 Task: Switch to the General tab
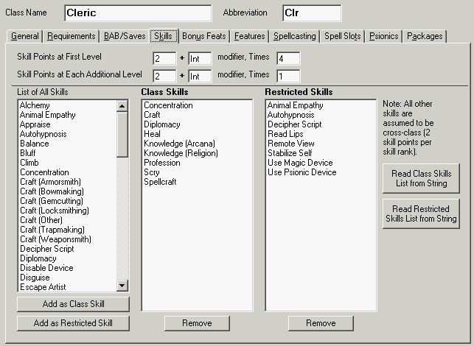point(25,36)
